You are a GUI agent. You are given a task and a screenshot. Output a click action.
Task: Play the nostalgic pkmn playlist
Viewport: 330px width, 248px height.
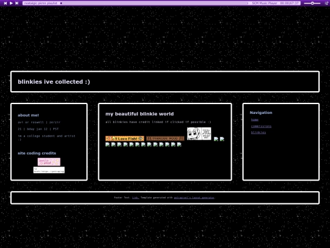(x=11, y=3)
